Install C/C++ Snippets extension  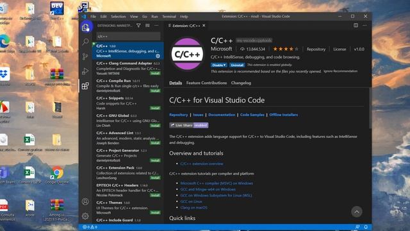coord(155,108)
